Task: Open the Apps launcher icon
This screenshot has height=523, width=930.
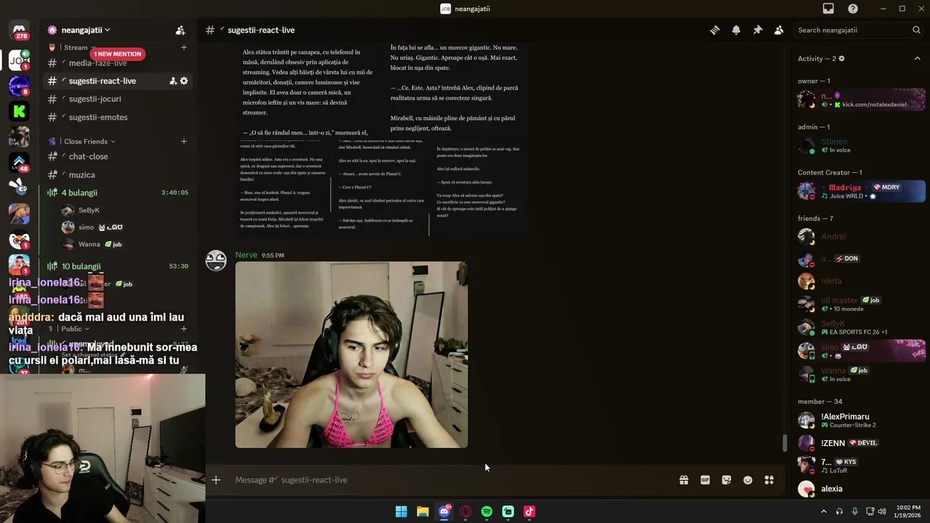Action: [x=769, y=480]
